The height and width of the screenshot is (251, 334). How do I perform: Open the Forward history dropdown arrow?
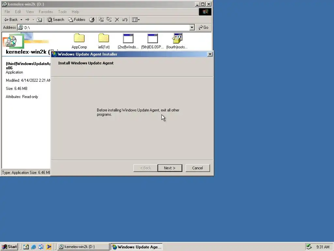point(33,20)
